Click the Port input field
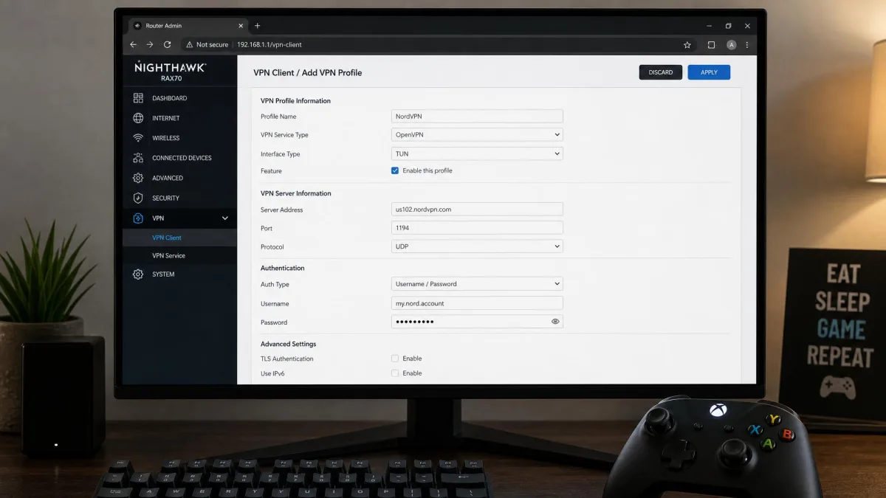Viewport: 886px width, 498px height. 477,228
